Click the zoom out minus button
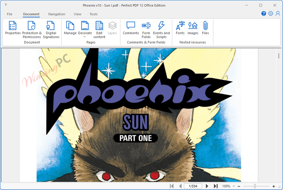Screen dimensions: 283x190 click(x=239, y=186)
